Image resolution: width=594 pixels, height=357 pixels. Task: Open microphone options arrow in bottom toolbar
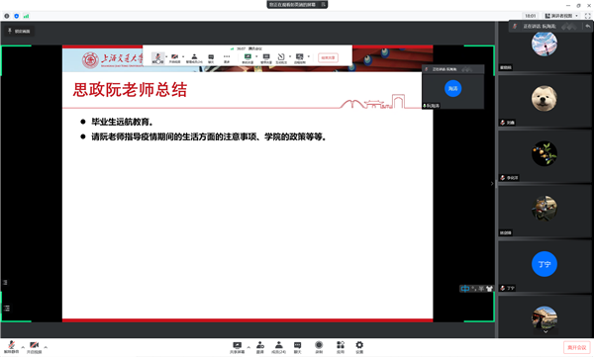click(23, 347)
